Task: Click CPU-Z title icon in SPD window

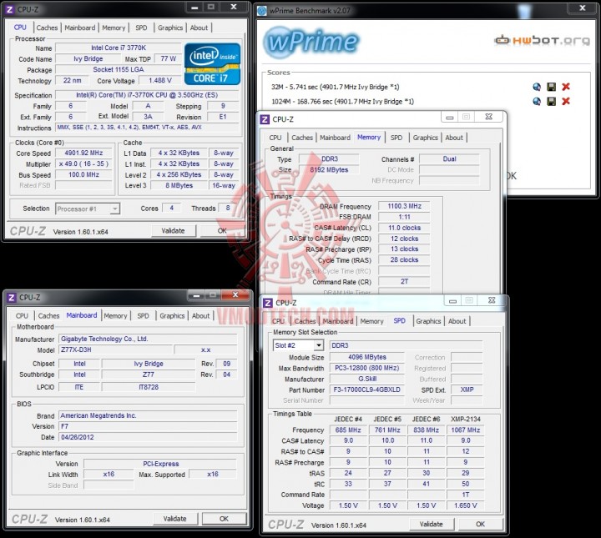Action: (268, 303)
